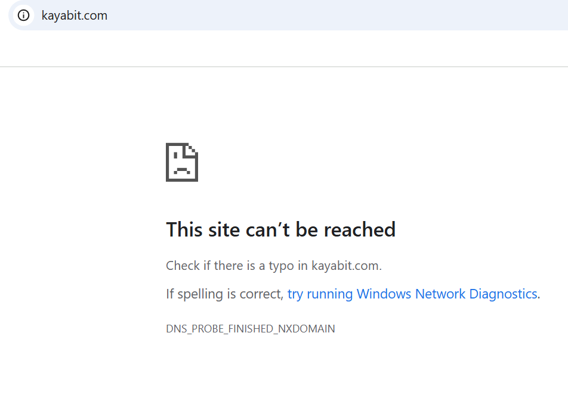Open the site information icon beside kayabit.com
This screenshot has height=395, width=568.
[23, 15]
